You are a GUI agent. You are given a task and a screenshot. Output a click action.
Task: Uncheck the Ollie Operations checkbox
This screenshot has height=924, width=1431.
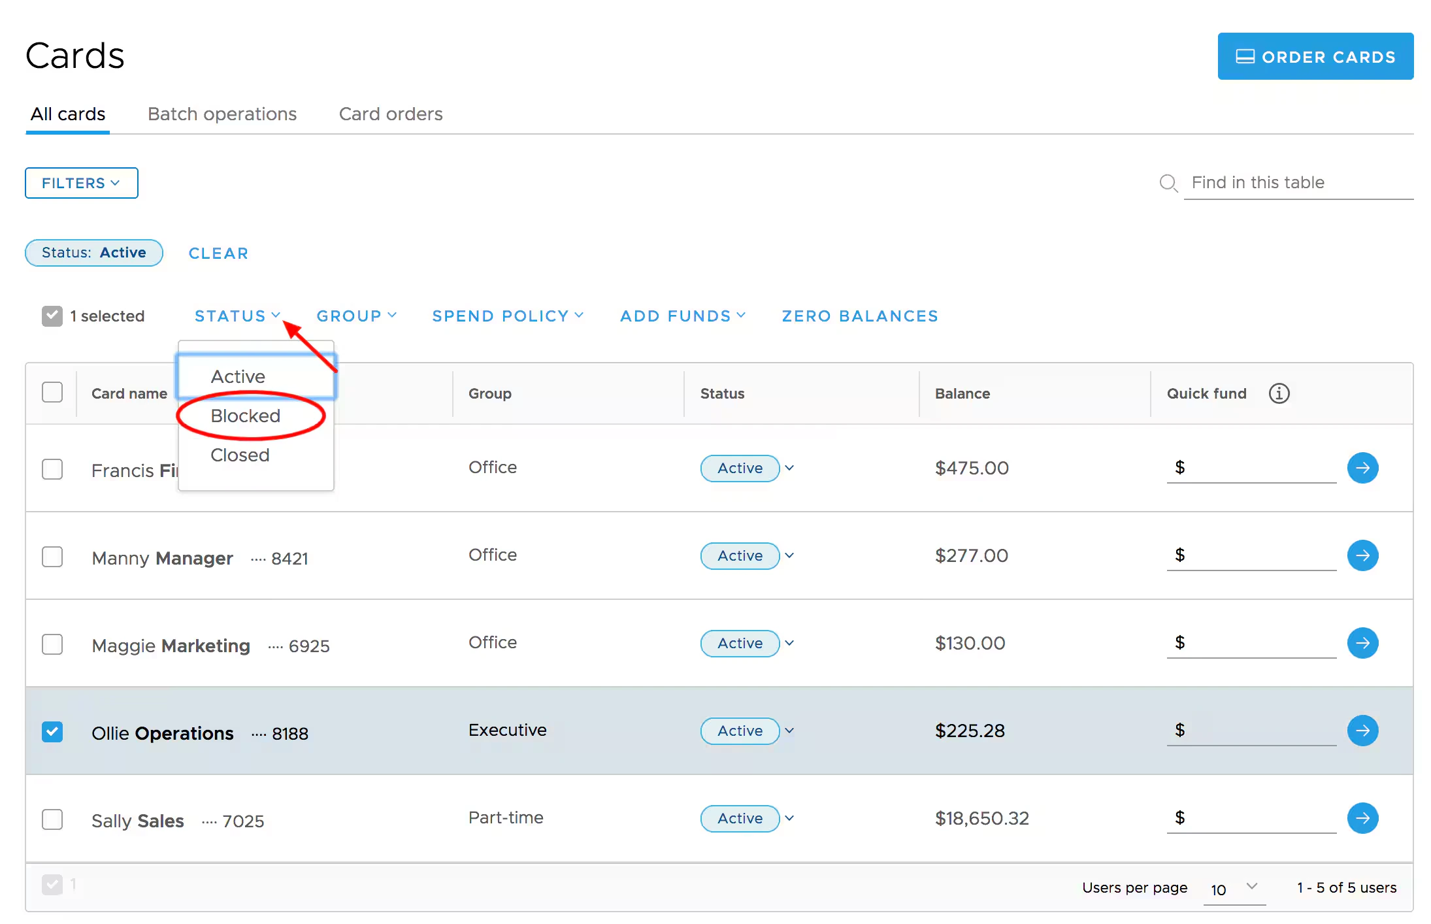tap(52, 732)
